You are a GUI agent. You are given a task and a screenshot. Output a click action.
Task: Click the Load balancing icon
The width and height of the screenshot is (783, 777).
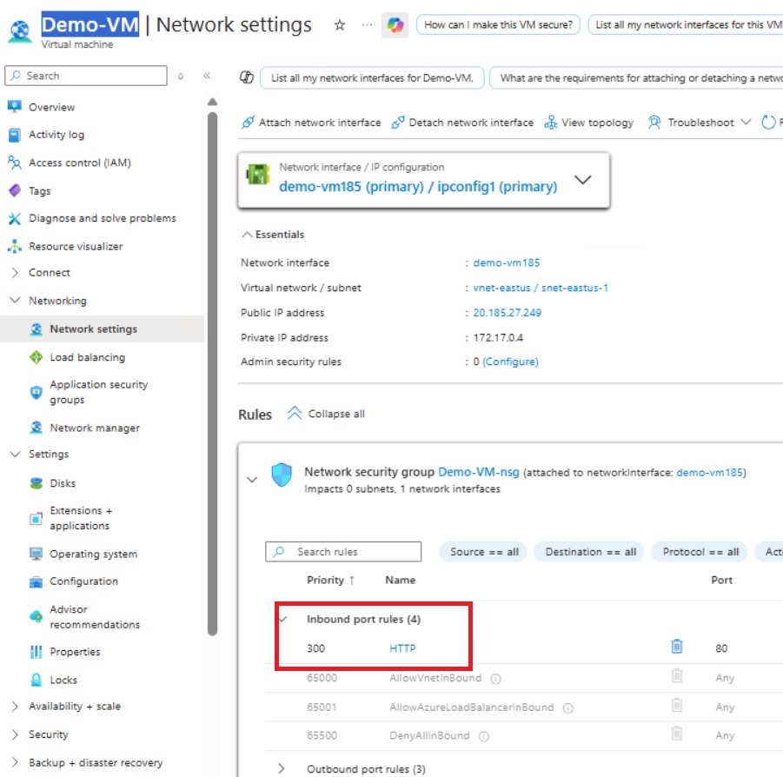point(36,357)
